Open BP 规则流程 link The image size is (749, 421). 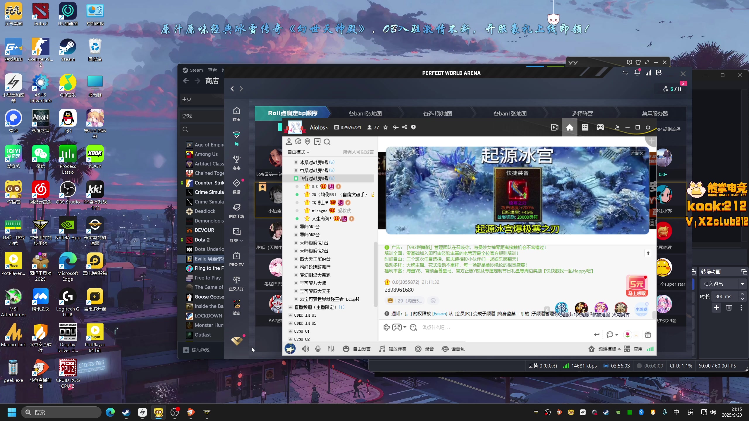(x=669, y=129)
